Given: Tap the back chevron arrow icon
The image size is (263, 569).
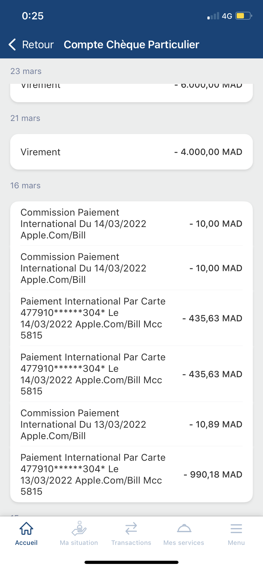Looking at the screenshot, I should pos(12,45).
